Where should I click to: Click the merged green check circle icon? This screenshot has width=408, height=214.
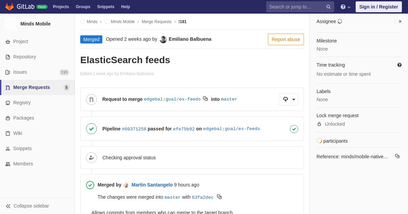90,185
